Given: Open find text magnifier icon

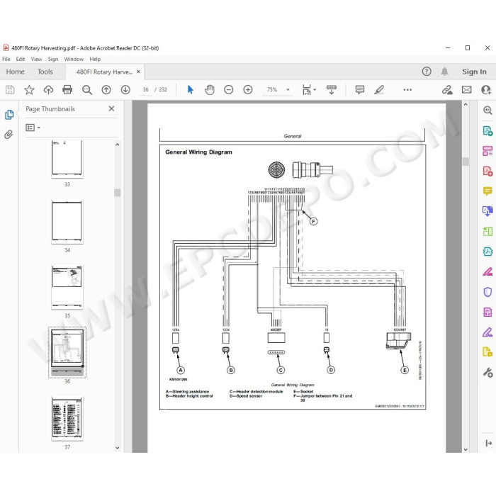Looking at the screenshot, I should click(x=87, y=90).
